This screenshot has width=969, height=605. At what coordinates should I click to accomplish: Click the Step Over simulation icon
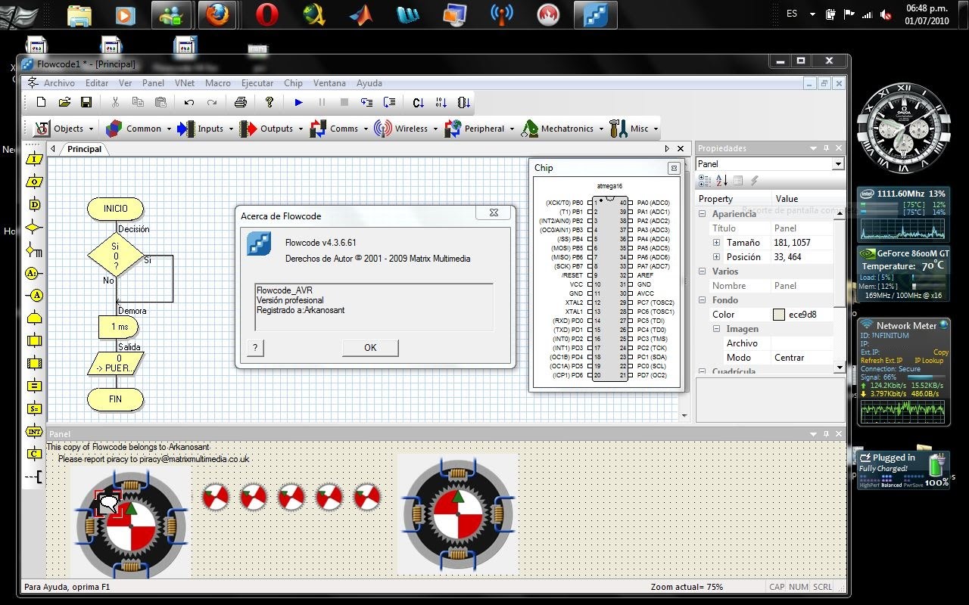coord(389,102)
